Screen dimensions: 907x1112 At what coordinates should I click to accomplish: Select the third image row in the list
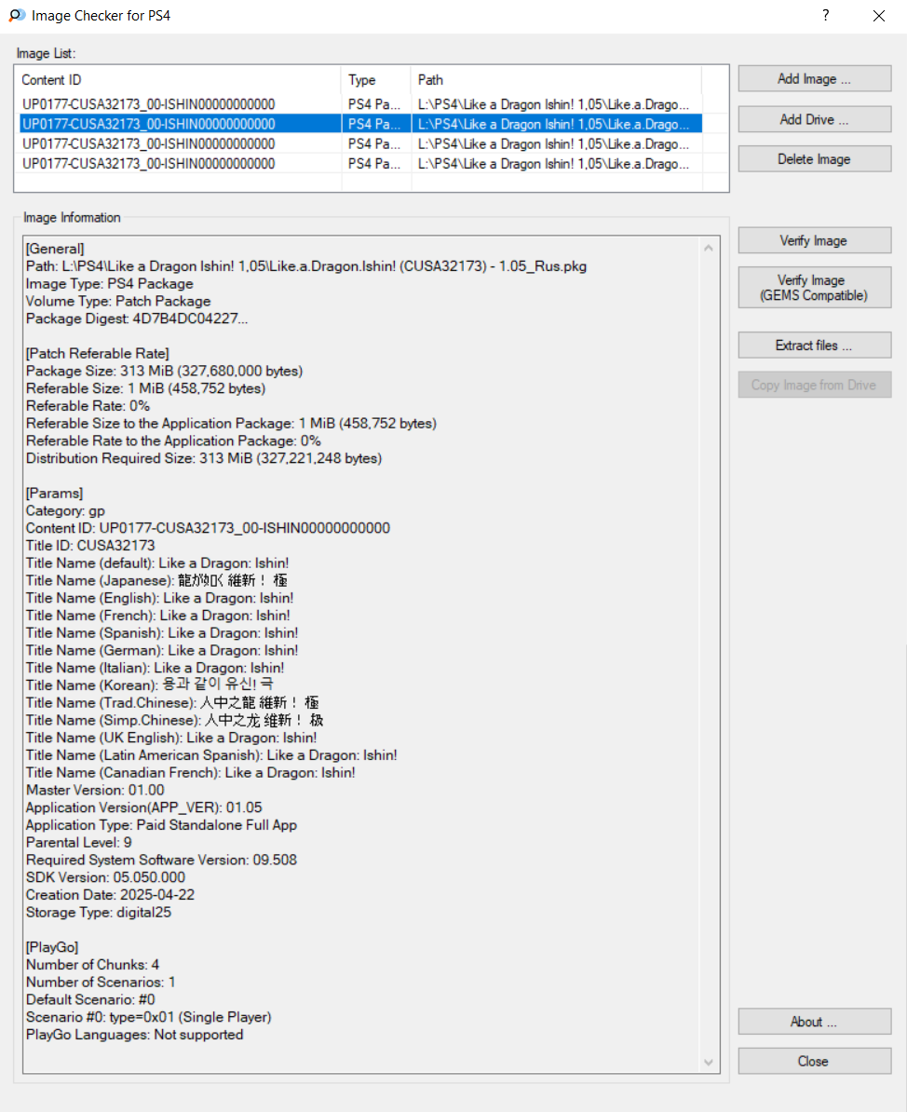[360, 144]
